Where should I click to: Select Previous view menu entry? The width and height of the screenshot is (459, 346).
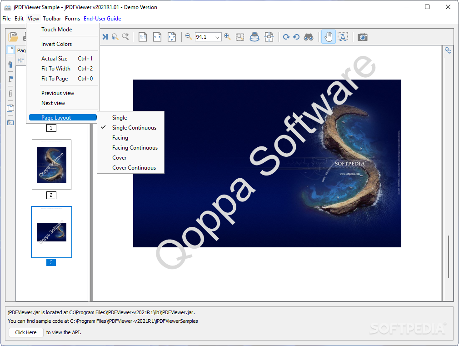63,93
